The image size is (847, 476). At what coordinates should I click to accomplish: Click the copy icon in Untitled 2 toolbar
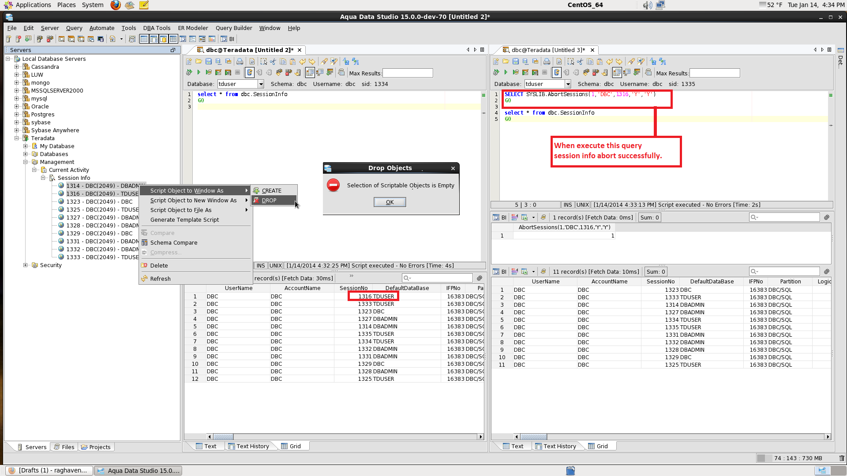point(283,62)
